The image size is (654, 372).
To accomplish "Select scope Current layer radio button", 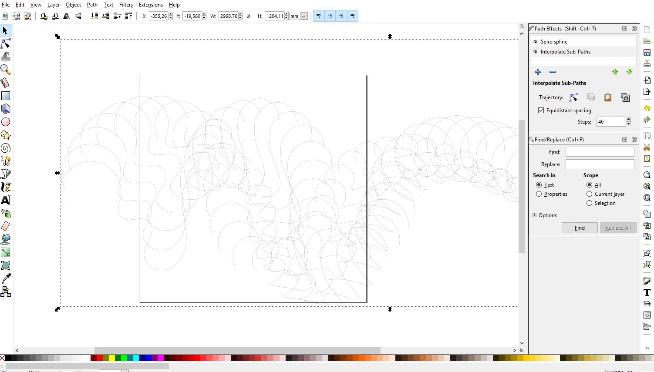I will pyautogui.click(x=590, y=194).
